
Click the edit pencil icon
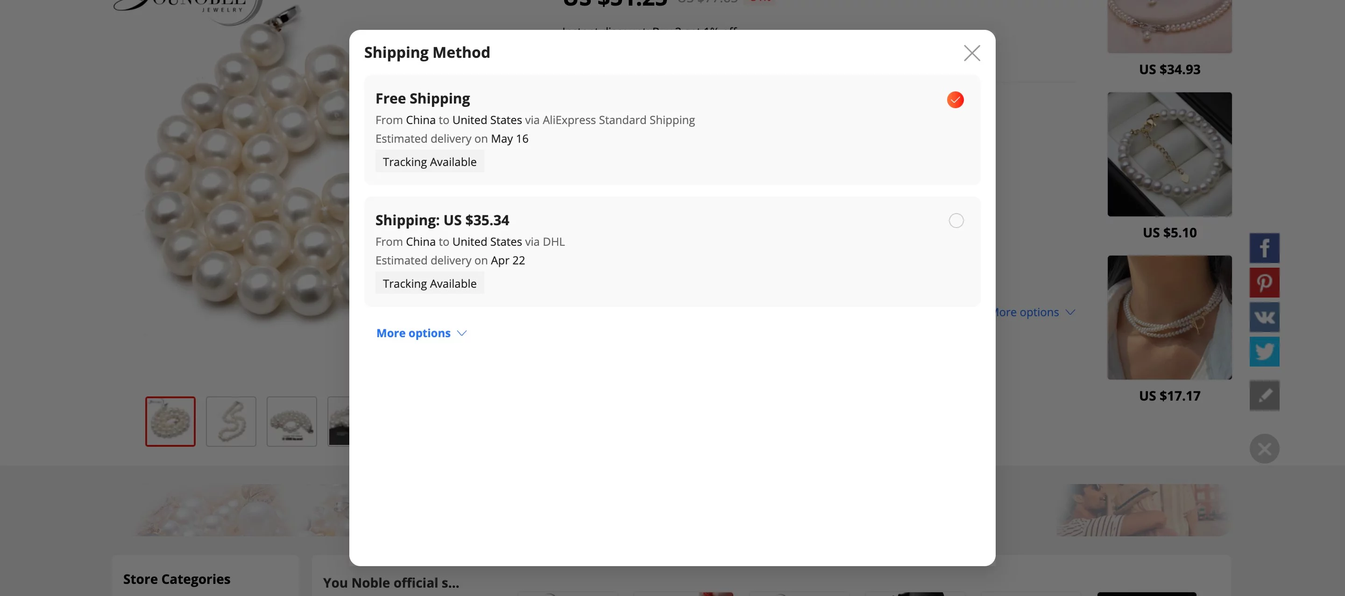point(1264,395)
